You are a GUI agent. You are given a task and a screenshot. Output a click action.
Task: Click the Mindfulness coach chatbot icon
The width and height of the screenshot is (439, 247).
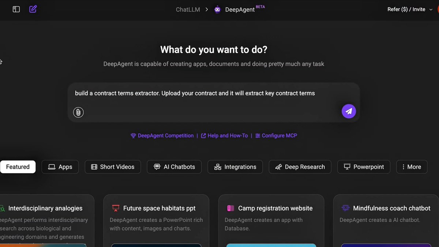[x=345, y=208]
